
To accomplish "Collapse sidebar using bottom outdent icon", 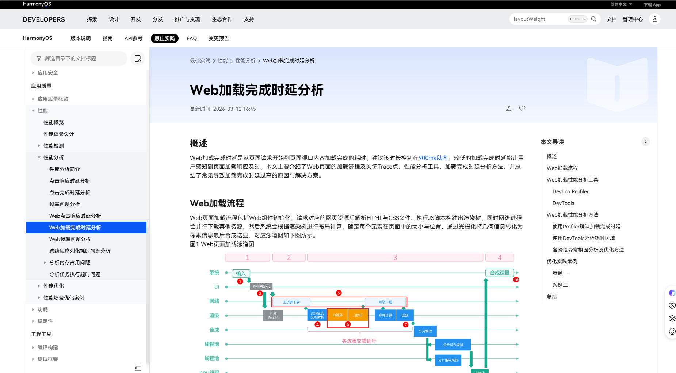I will [x=138, y=368].
